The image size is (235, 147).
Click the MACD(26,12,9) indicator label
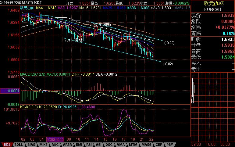pyautogui.click(x=33, y=74)
